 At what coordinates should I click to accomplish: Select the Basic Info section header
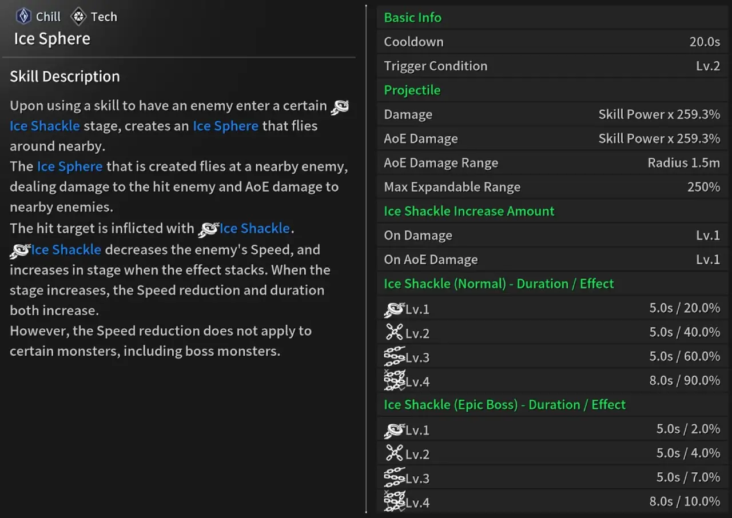coord(412,17)
